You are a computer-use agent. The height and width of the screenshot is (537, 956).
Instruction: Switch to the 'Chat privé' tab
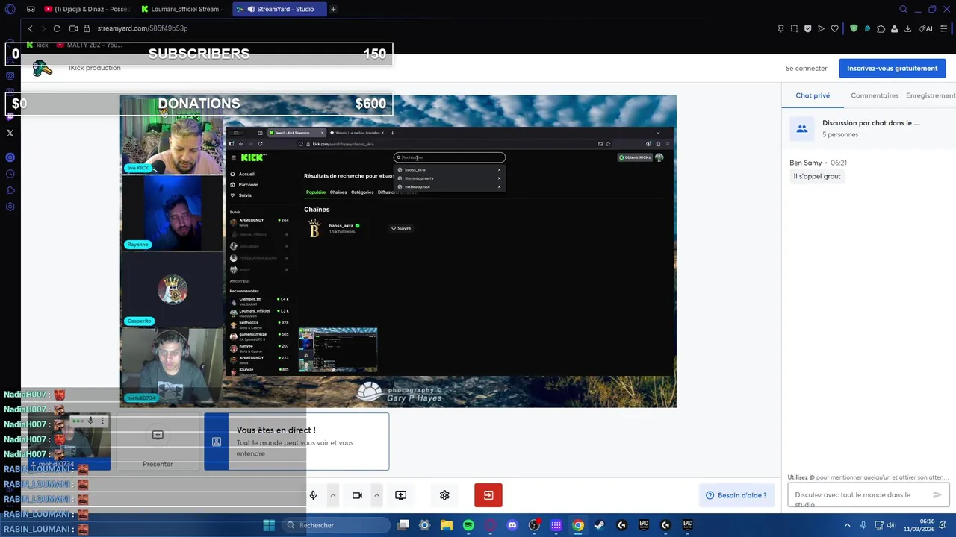tap(813, 95)
